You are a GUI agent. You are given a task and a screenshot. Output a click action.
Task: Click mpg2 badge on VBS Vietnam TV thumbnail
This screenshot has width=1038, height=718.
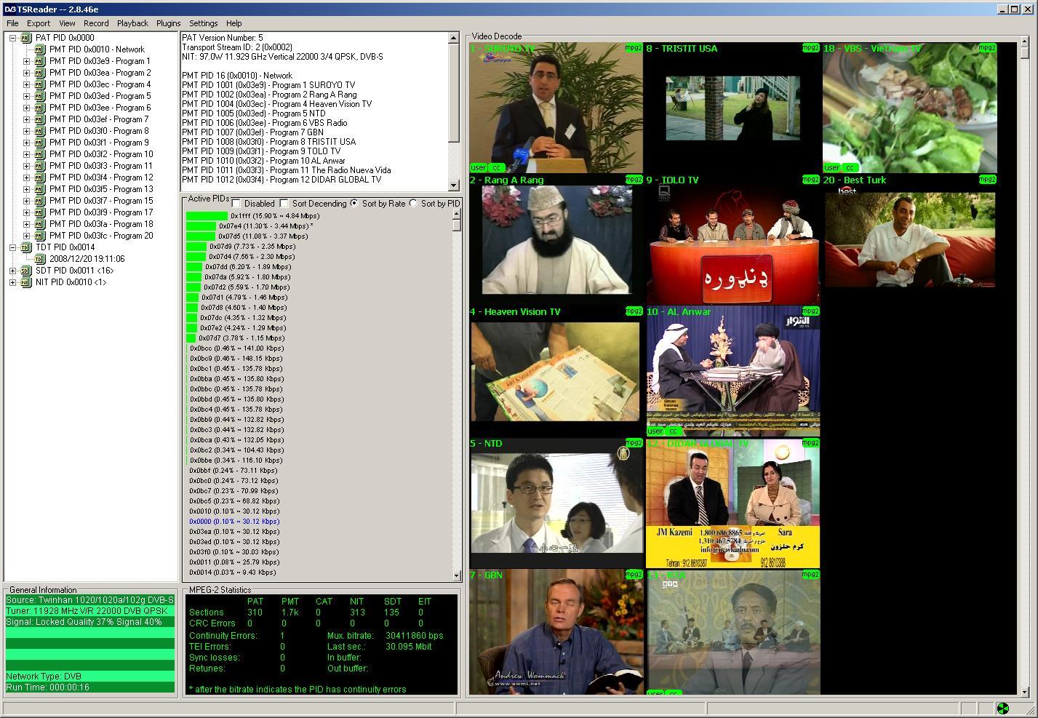pos(987,48)
